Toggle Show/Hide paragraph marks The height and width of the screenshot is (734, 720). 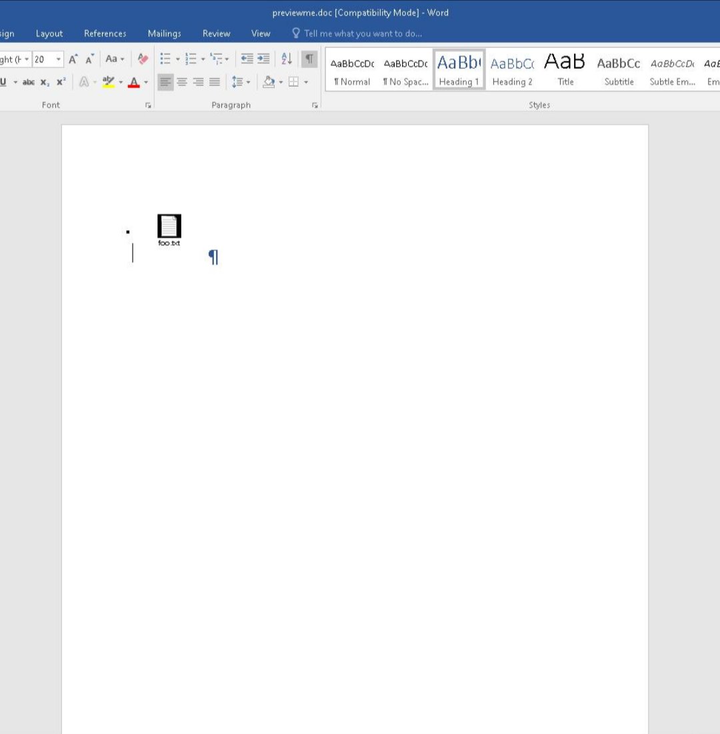pyautogui.click(x=309, y=59)
